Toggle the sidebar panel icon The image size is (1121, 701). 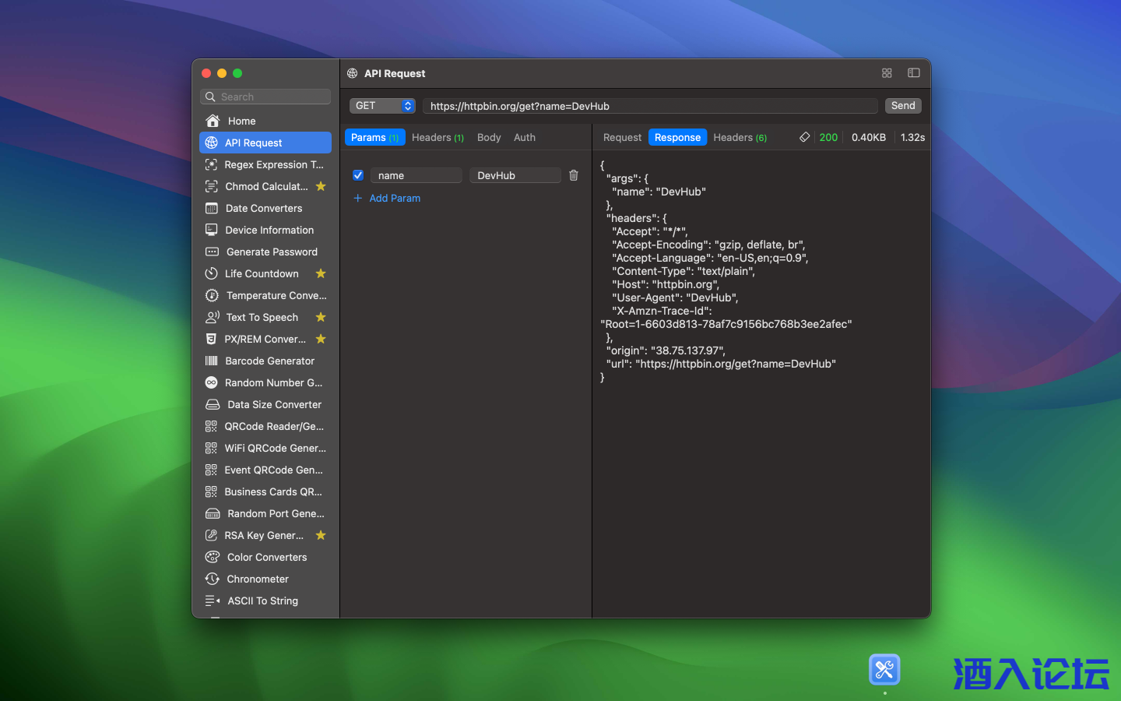pyautogui.click(x=914, y=73)
